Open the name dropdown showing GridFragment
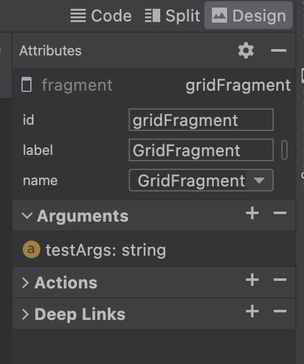The image size is (304, 364). [x=201, y=180]
